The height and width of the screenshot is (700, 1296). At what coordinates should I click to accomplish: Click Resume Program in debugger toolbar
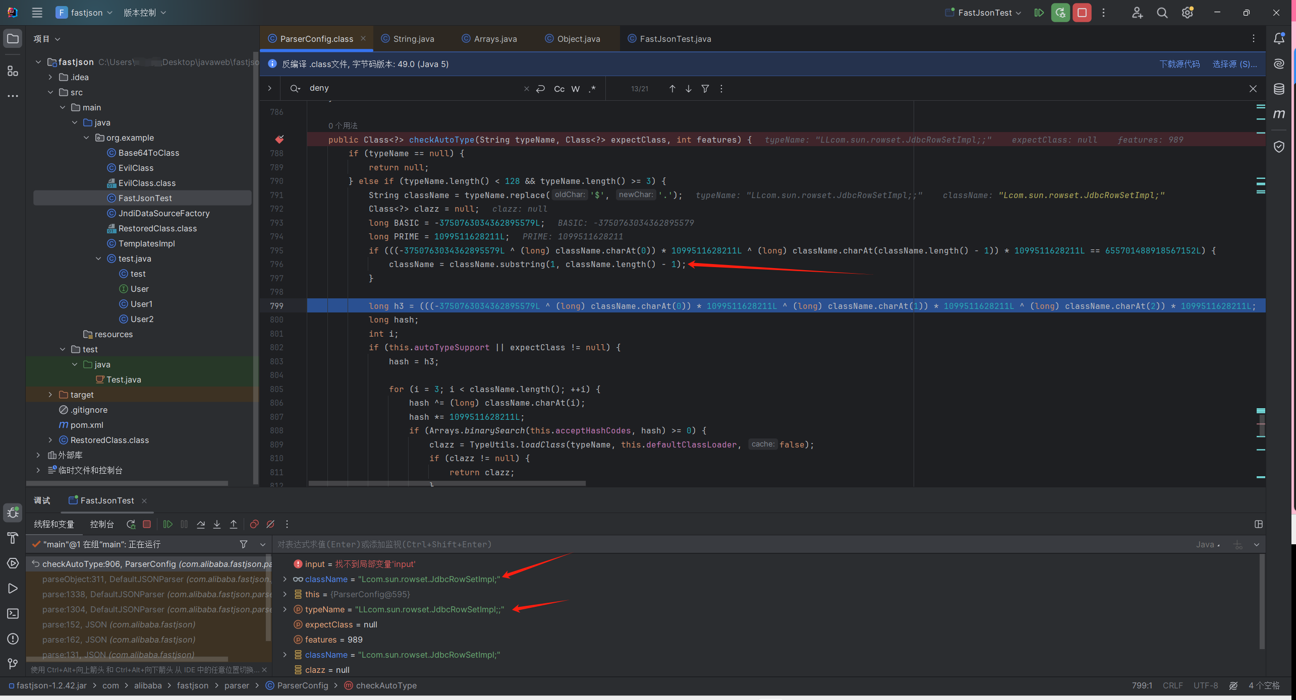(167, 525)
